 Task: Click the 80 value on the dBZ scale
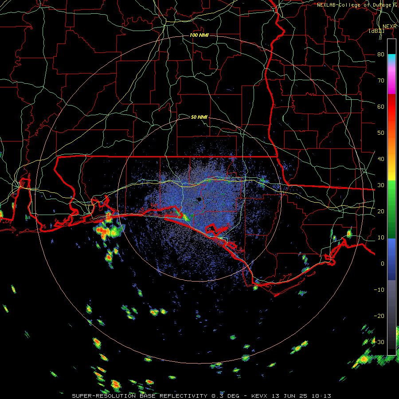381,55
